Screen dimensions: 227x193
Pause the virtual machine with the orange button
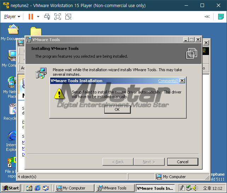click(x=31, y=17)
